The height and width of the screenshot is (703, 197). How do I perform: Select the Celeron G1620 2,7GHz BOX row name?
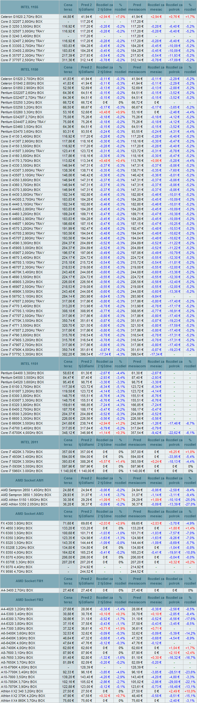[x=21, y=17]
